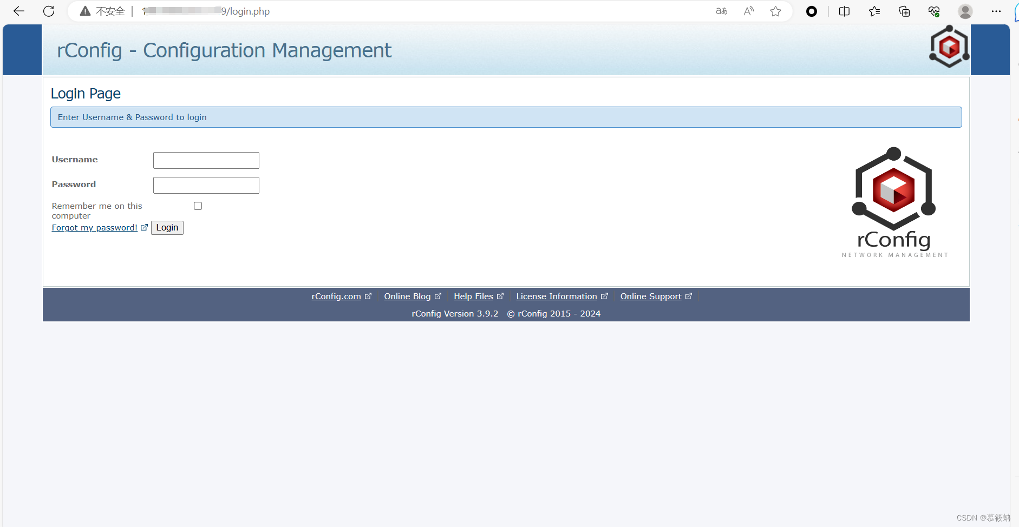View the Help Files
Screen dimensions: 1019x527
pos(473,296)
